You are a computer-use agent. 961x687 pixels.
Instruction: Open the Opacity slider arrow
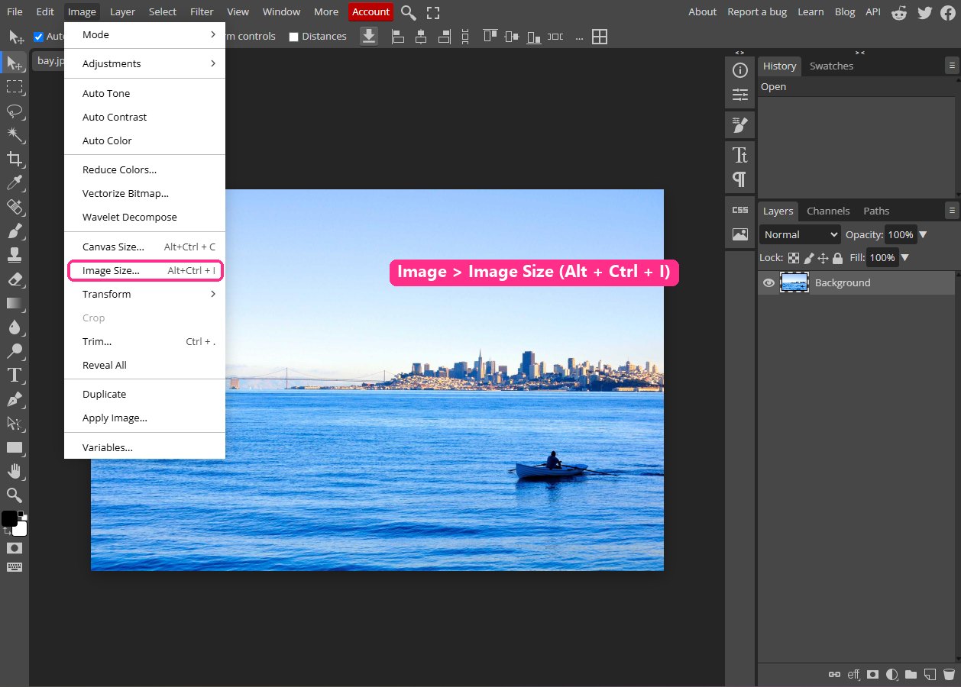tap(923, 235)
